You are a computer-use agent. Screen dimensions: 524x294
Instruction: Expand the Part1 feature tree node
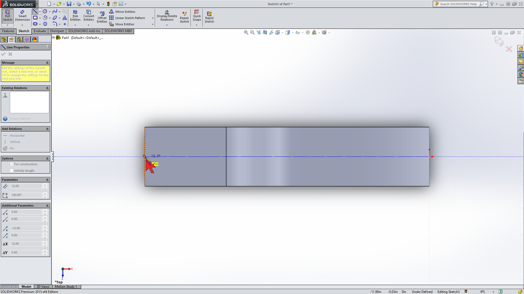tap(53, 38)
